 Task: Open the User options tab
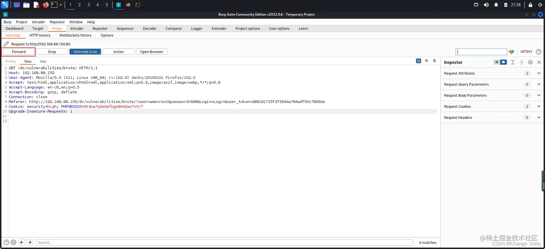tap(279, 28)
